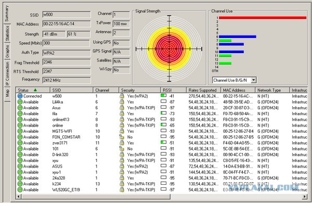
Task: Click the lock icon in the Lili4ka row
Action: [x=122, y=102]
